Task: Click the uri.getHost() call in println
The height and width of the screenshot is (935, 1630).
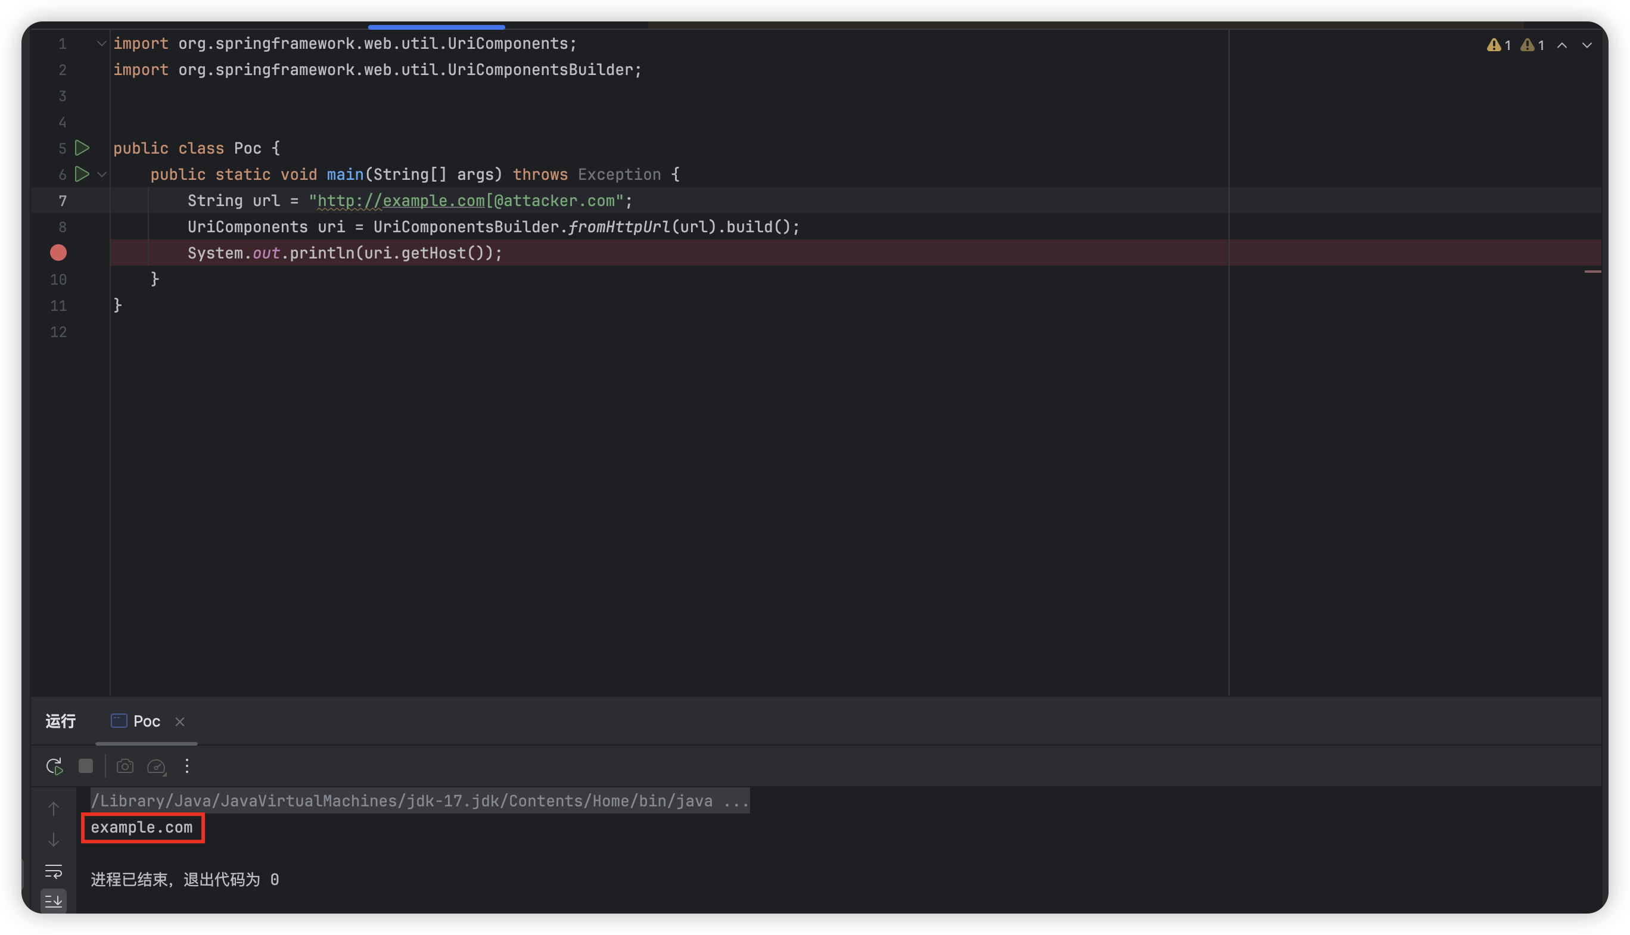Action: click(425, 253)
